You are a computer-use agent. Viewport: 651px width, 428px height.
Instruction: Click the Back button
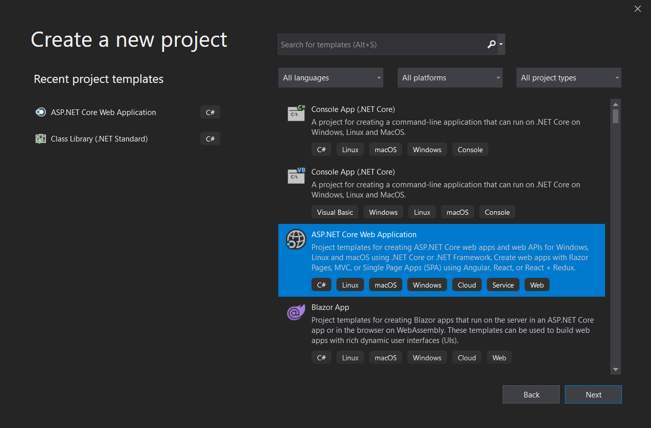tap(531, 394)
